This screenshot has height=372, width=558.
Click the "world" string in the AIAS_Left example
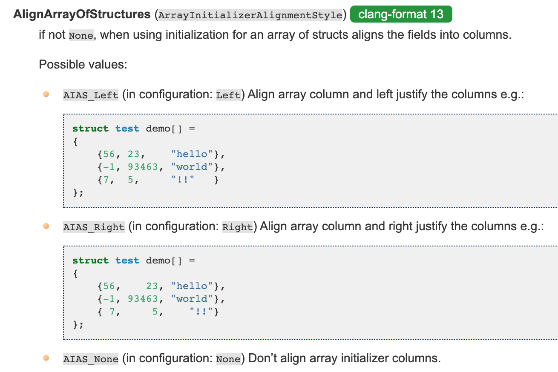pyautogui.click(x=192, y=167)
